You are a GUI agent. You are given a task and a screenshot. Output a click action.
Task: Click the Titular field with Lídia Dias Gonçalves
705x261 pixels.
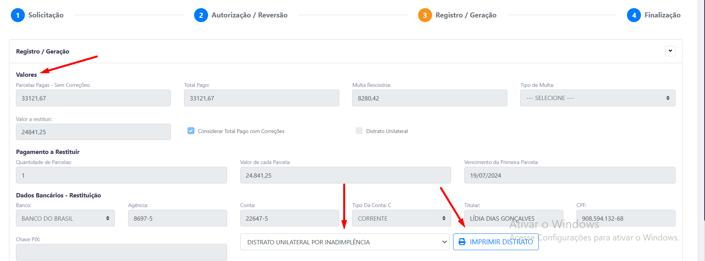(514, 218)
